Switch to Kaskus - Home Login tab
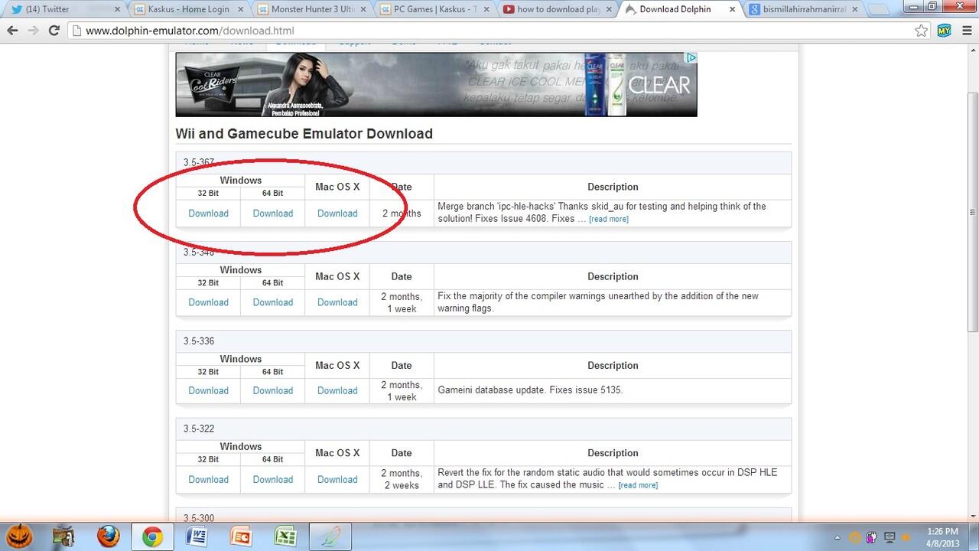The width and height of the screenshot is (979, 551). (x=188, y=9)
